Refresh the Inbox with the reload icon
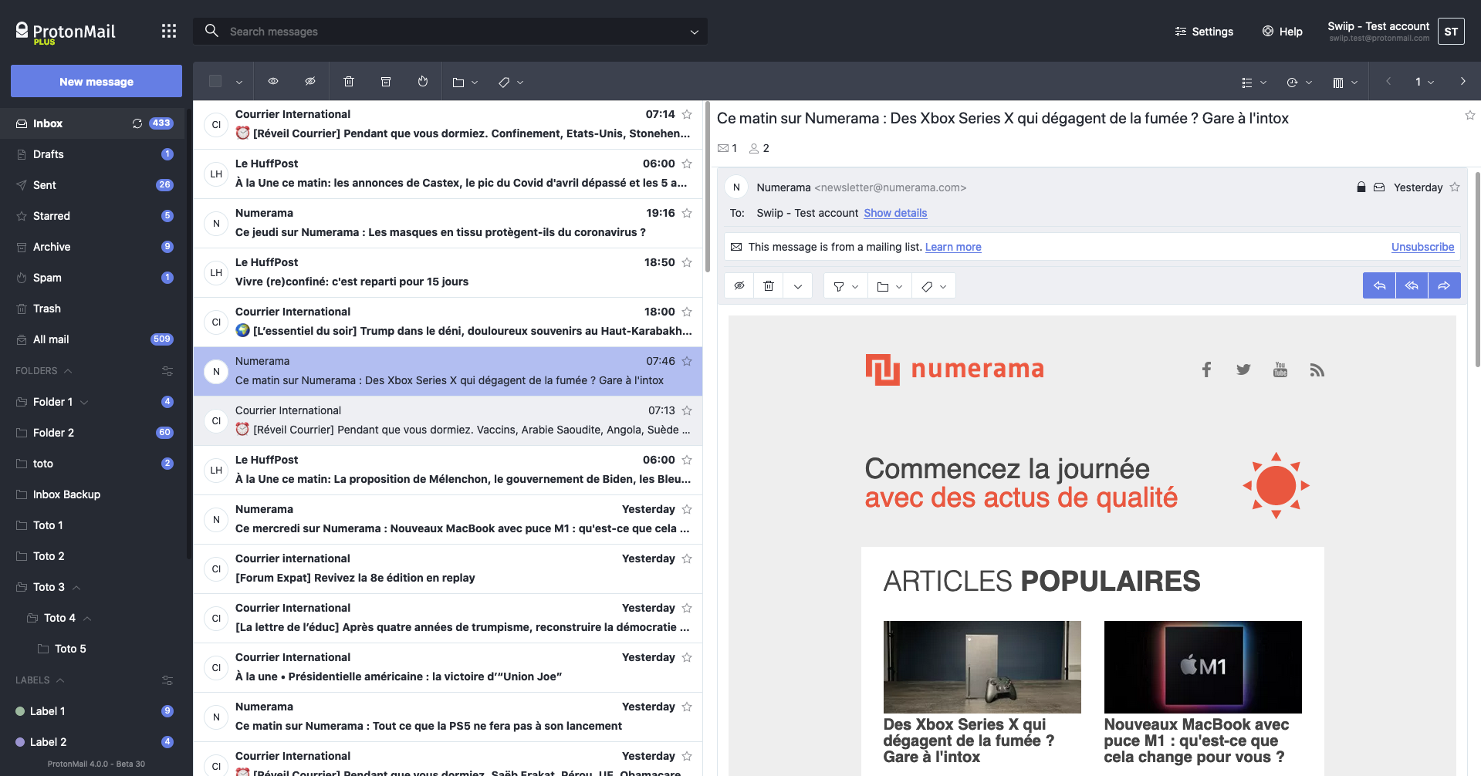Viewport: 1481px width, 776px height. [x=137, y=123]
